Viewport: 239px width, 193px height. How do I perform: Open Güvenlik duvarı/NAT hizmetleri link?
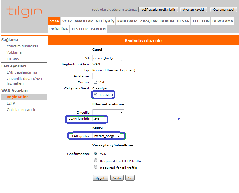(x=25, y=81)
